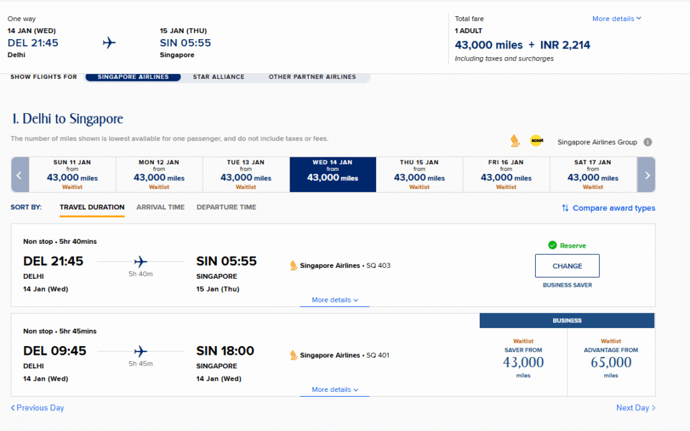Image resolution: width=690 pixels, height=431 pixels.
Task: Click the Scoot yellow logo icon
Action: tap(536, 141)
